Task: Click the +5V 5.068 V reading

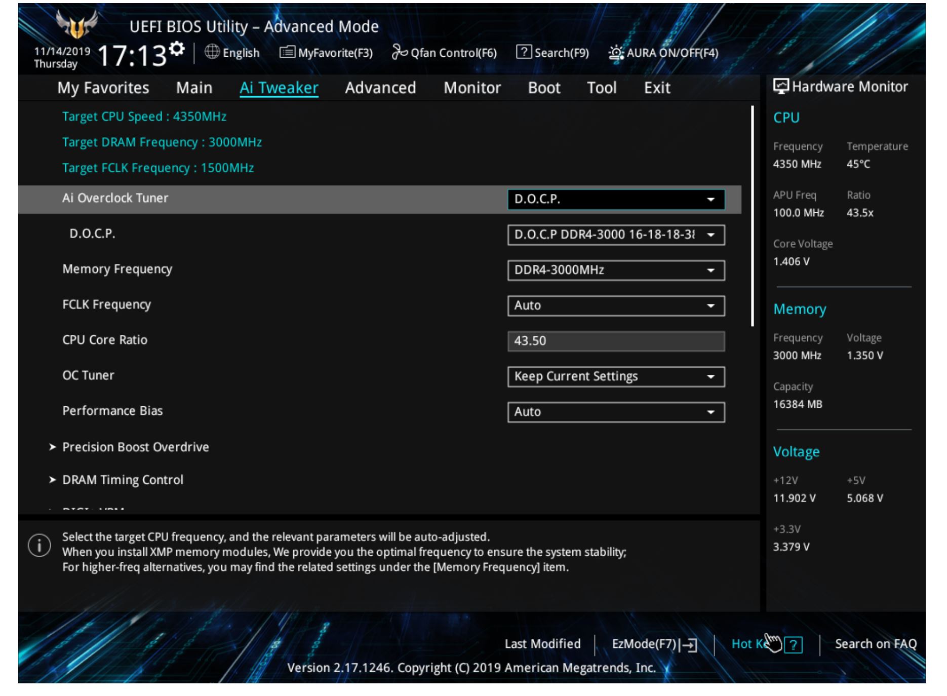Action: [865, 498]
